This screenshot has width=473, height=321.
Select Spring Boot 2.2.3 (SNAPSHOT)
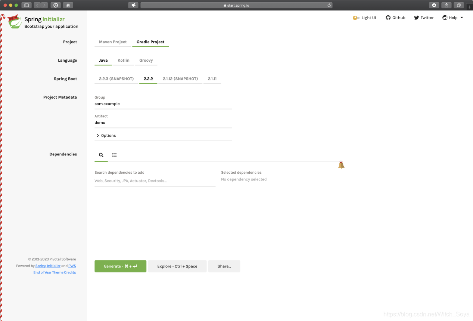coord(116,79)
